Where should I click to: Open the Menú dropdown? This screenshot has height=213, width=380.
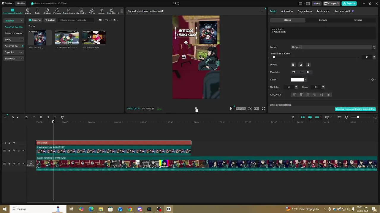click(20, 4)
